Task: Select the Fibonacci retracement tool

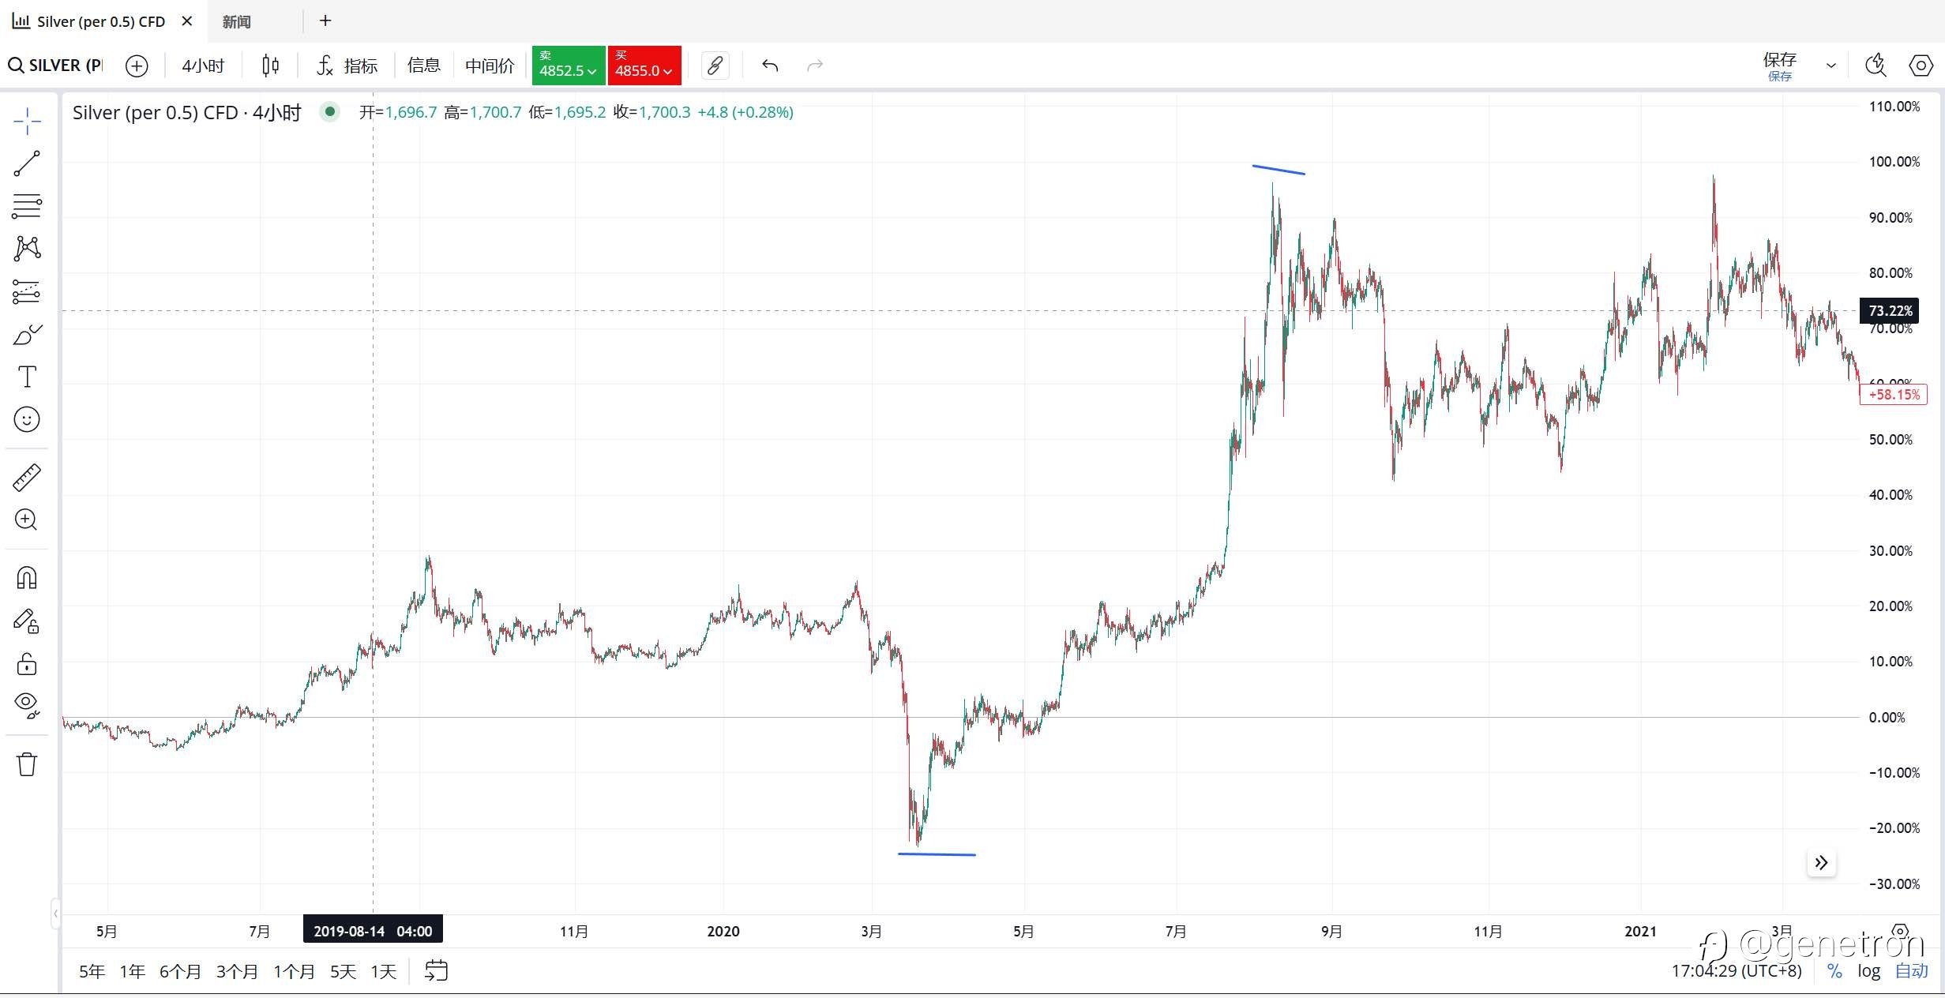Action: [27, 206]
